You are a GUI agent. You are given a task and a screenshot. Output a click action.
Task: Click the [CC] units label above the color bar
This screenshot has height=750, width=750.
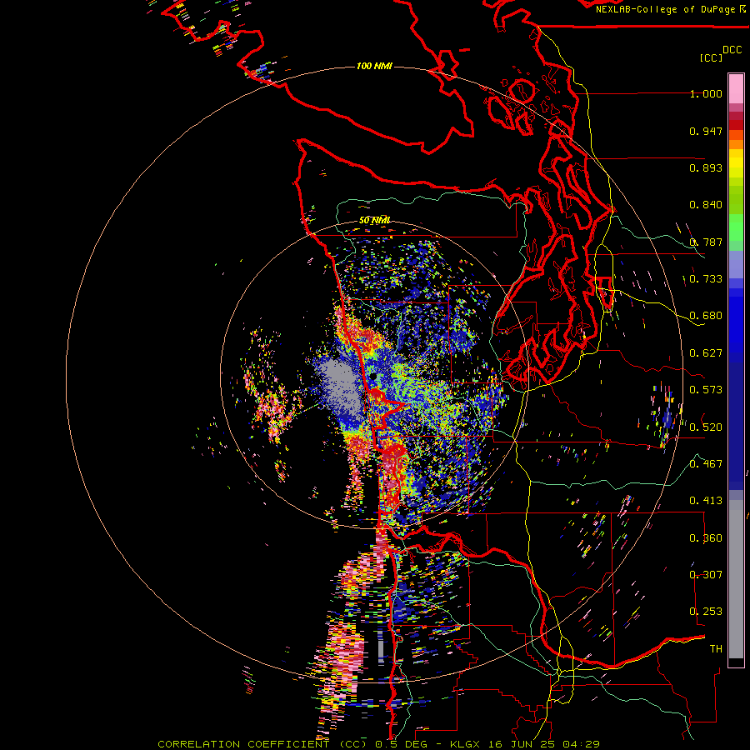(711, 57)
